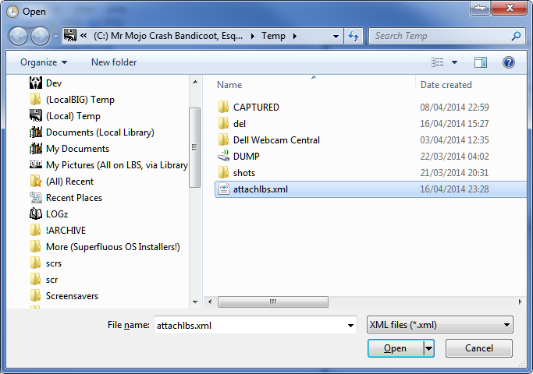The image size is (533, 374).
Task: Click the navigation pane vertical scrollbar thumb
Action: 195,147
